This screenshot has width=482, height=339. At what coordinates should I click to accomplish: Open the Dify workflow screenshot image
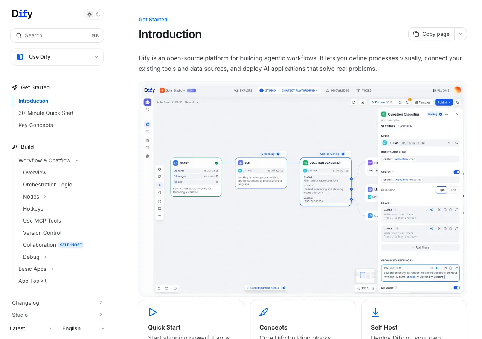(x=303, y=189)
